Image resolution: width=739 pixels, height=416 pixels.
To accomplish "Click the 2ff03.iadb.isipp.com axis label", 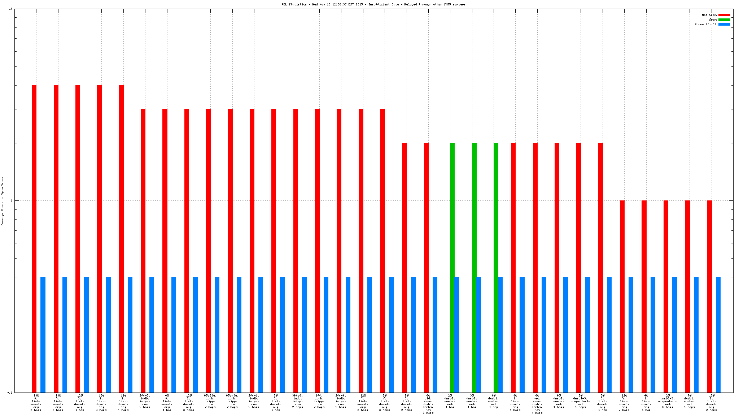I will (145, 401).
